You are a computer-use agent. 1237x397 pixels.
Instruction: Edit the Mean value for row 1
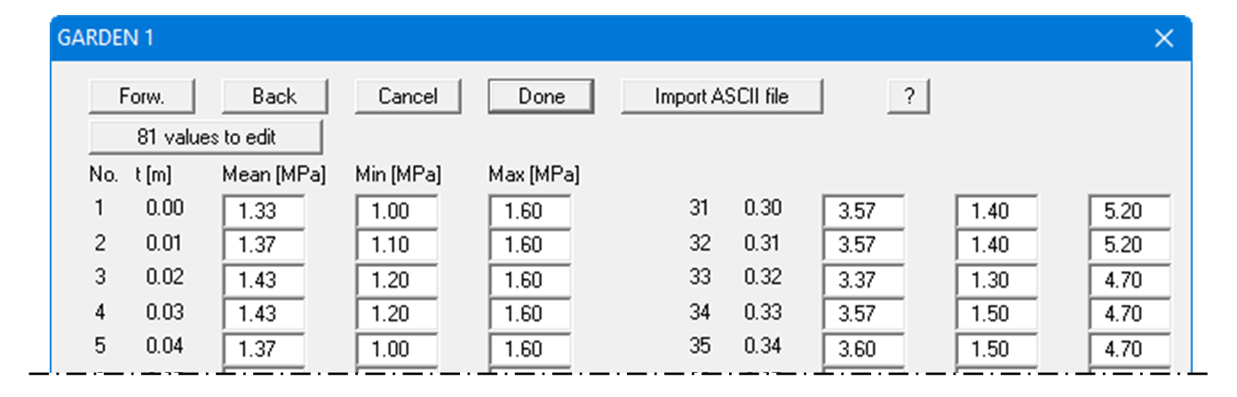[x=264, y=212]
